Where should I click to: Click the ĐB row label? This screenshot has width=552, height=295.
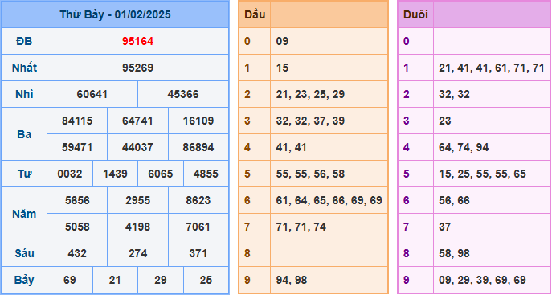24,41
